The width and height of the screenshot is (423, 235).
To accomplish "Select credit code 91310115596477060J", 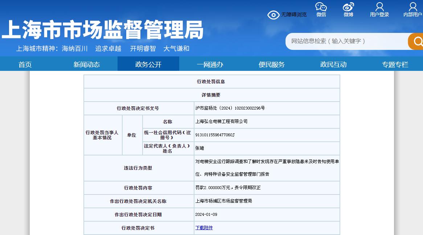I will pyautogui.click(x=215, y=135).
